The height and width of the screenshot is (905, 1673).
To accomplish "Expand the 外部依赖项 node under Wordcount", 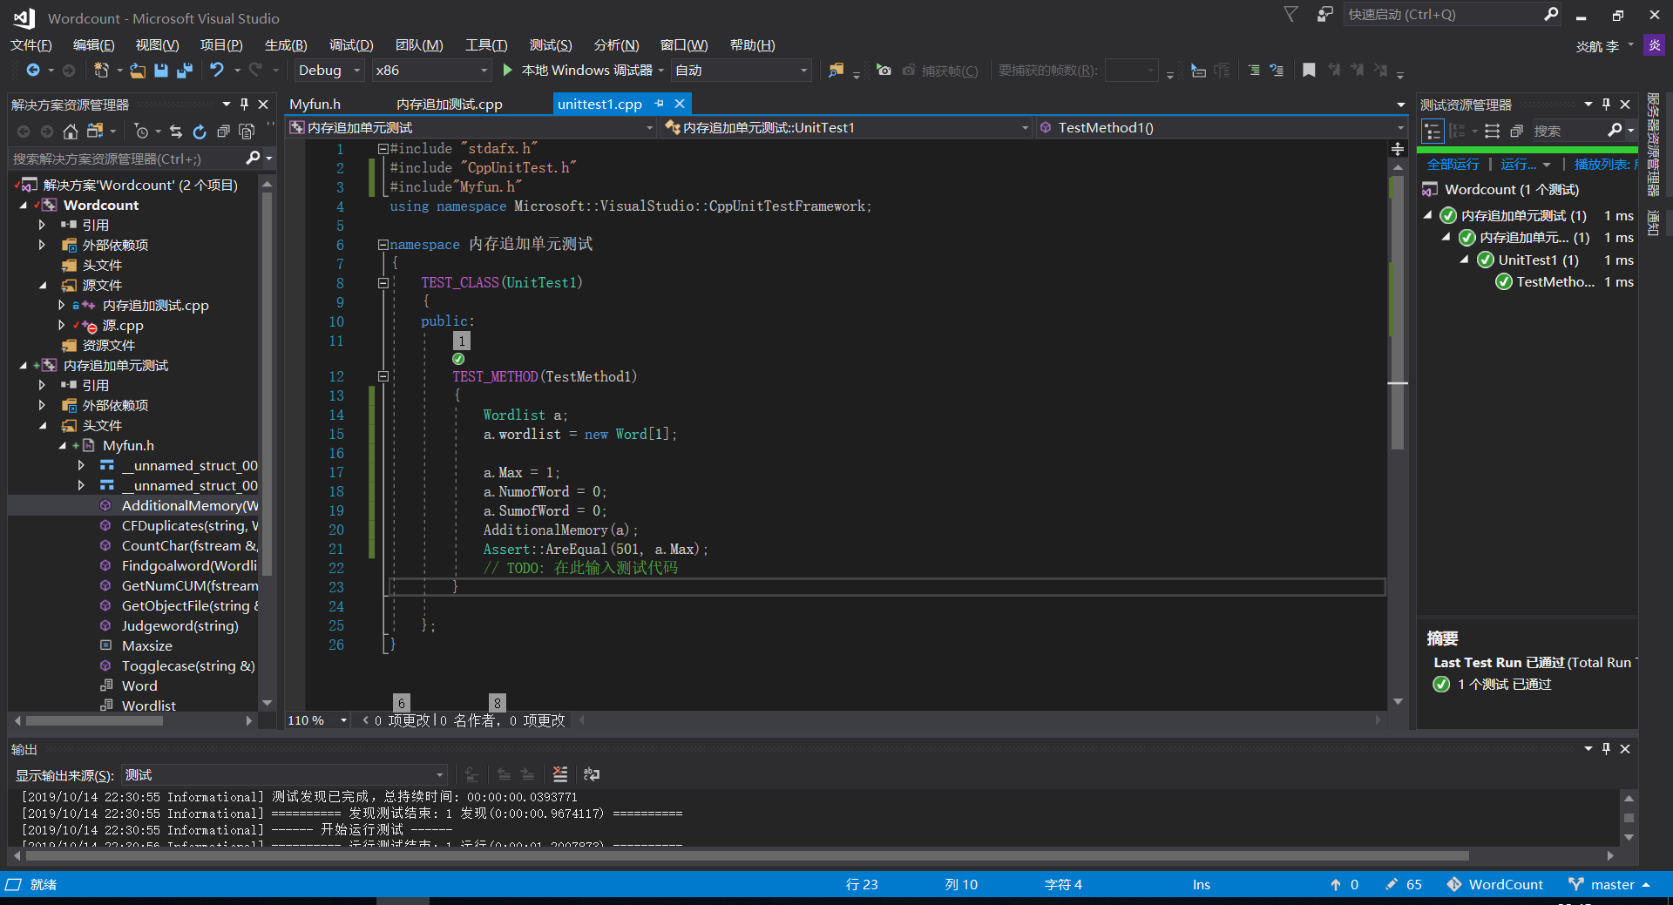I will 42,246.
